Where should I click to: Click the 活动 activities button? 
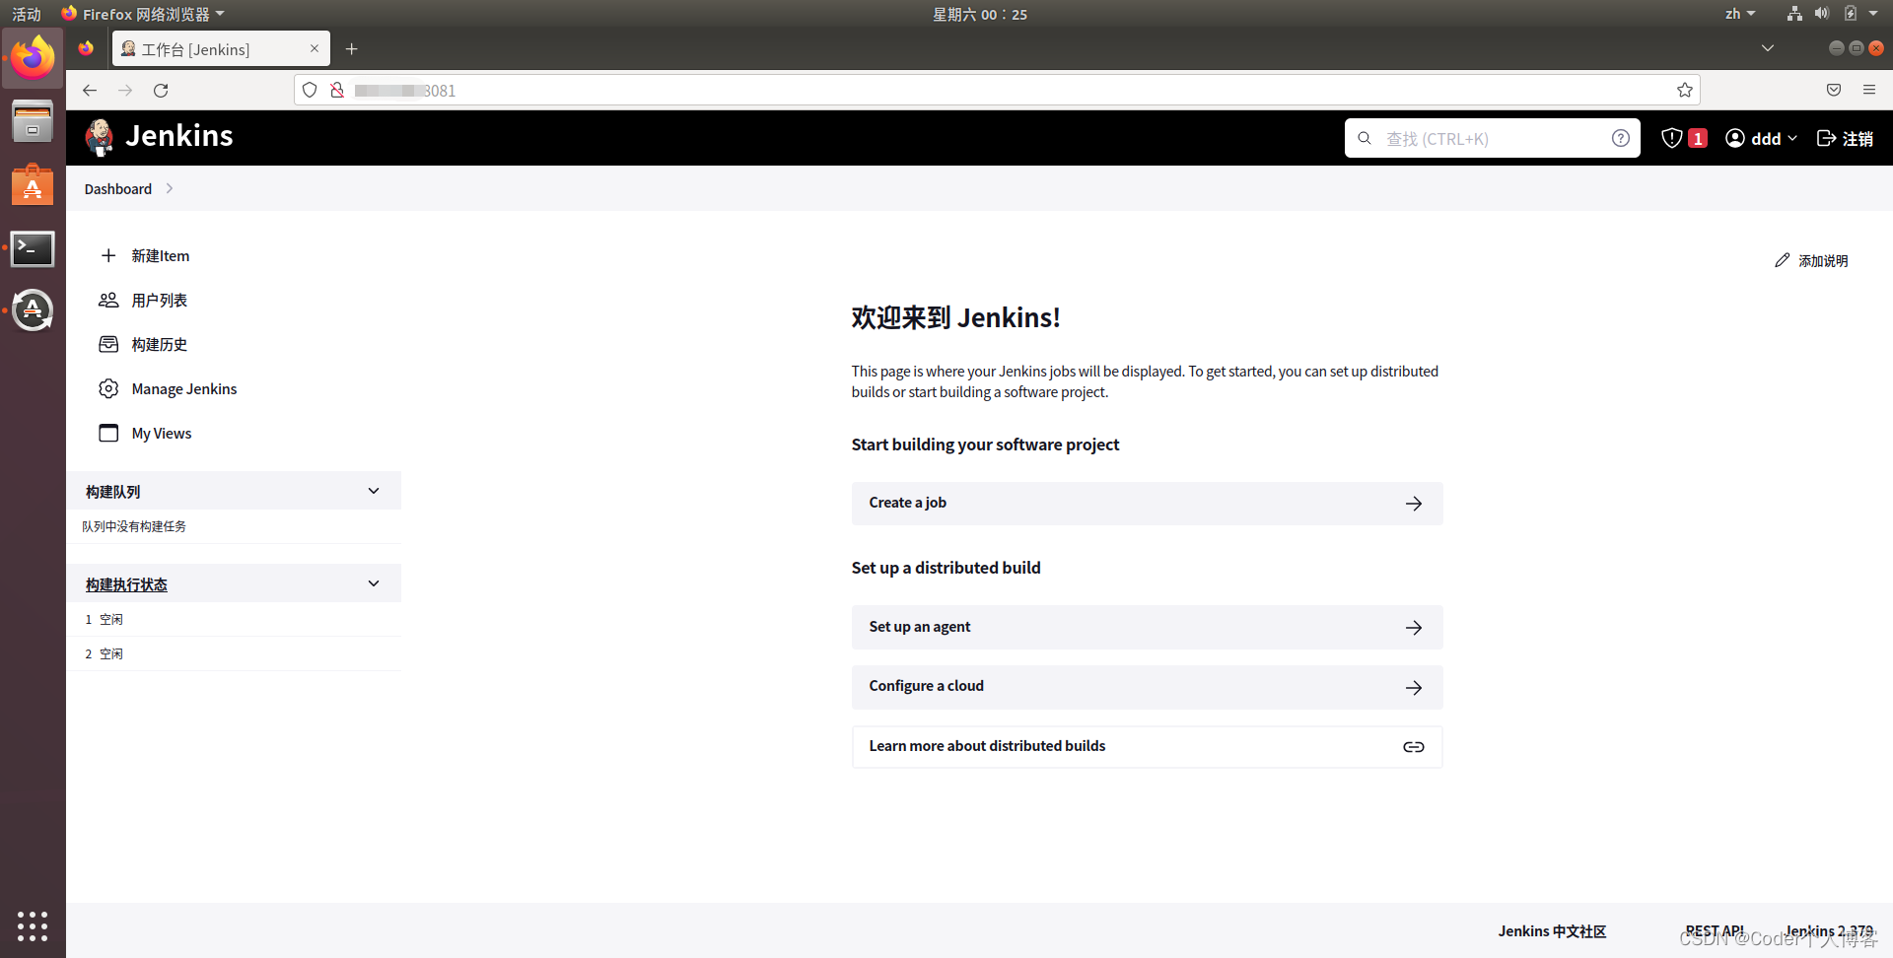27,14
